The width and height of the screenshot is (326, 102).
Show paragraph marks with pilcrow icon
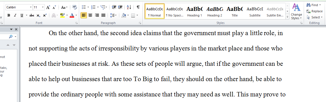138,7
